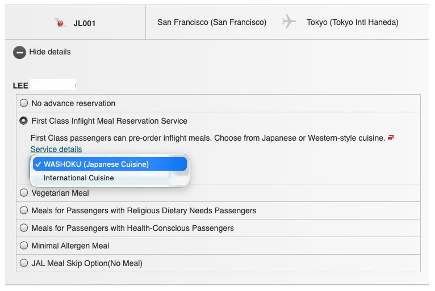
Task: Click the San Francisco origin text
Action: [212, 23]
